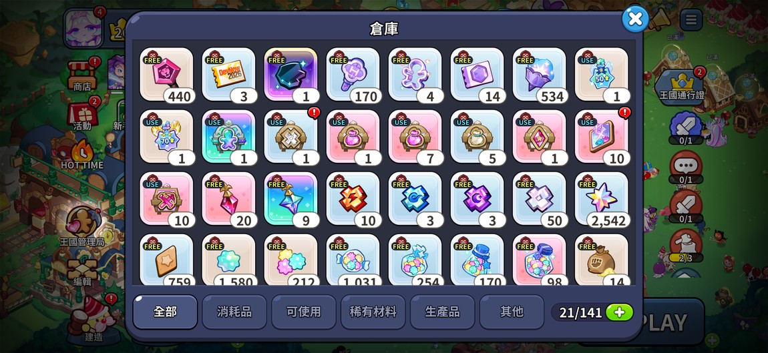
Task: Select the purple cookie cutter item showing 4
Action: click(x=415, y=75)
